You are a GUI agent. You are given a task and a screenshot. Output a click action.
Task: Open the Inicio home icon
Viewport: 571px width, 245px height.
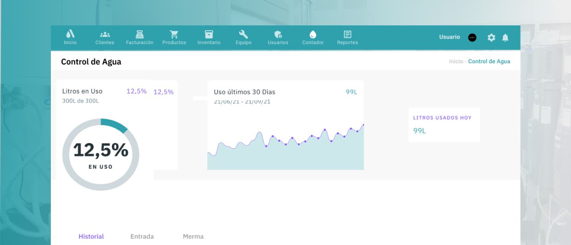tap(70, 35)
